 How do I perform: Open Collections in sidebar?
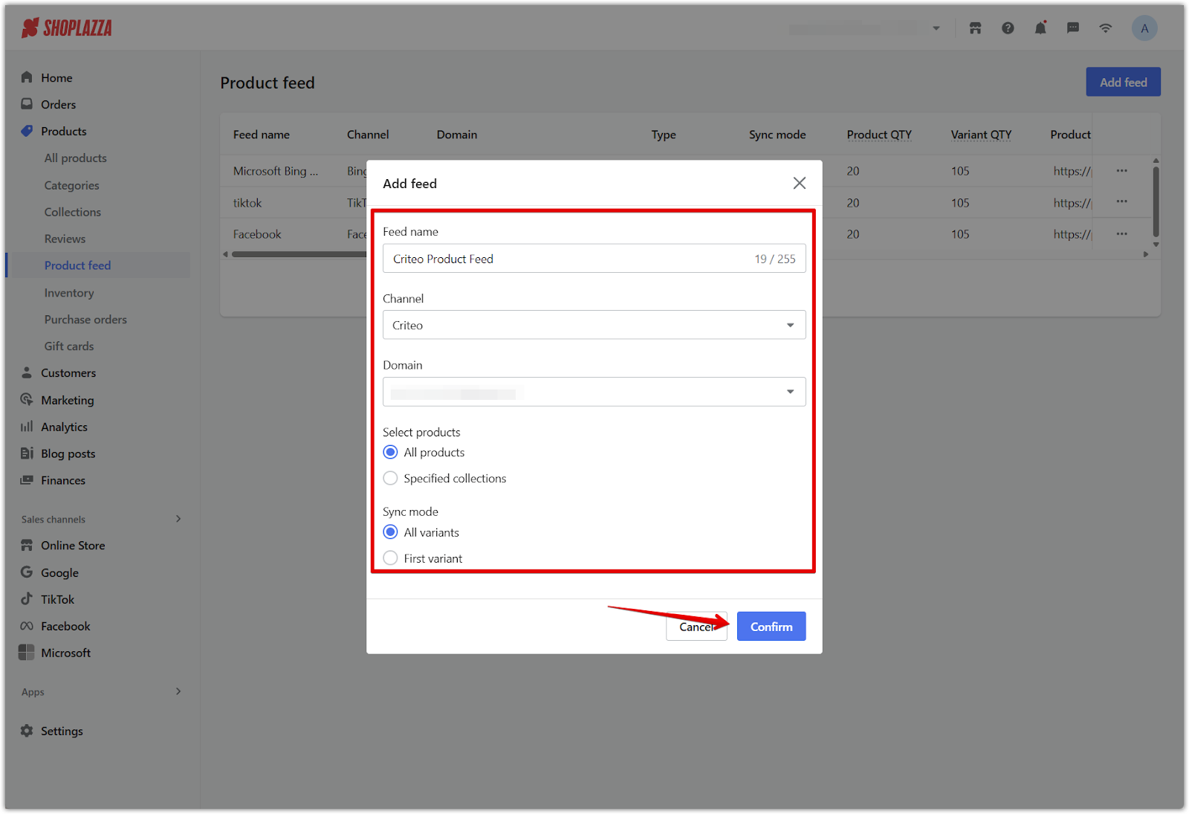pyautogui.click(x=72, y=212)
